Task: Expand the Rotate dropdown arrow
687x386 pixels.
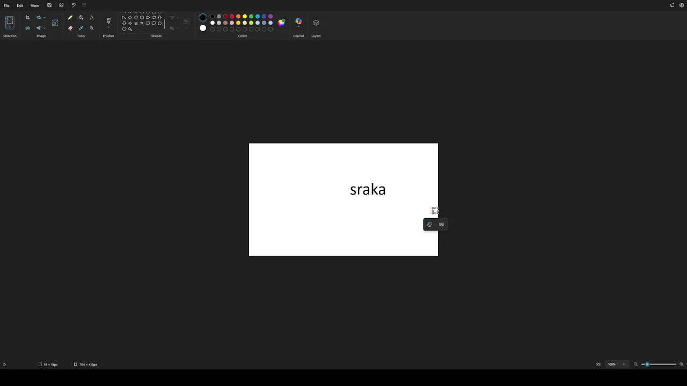Action: 45,18
